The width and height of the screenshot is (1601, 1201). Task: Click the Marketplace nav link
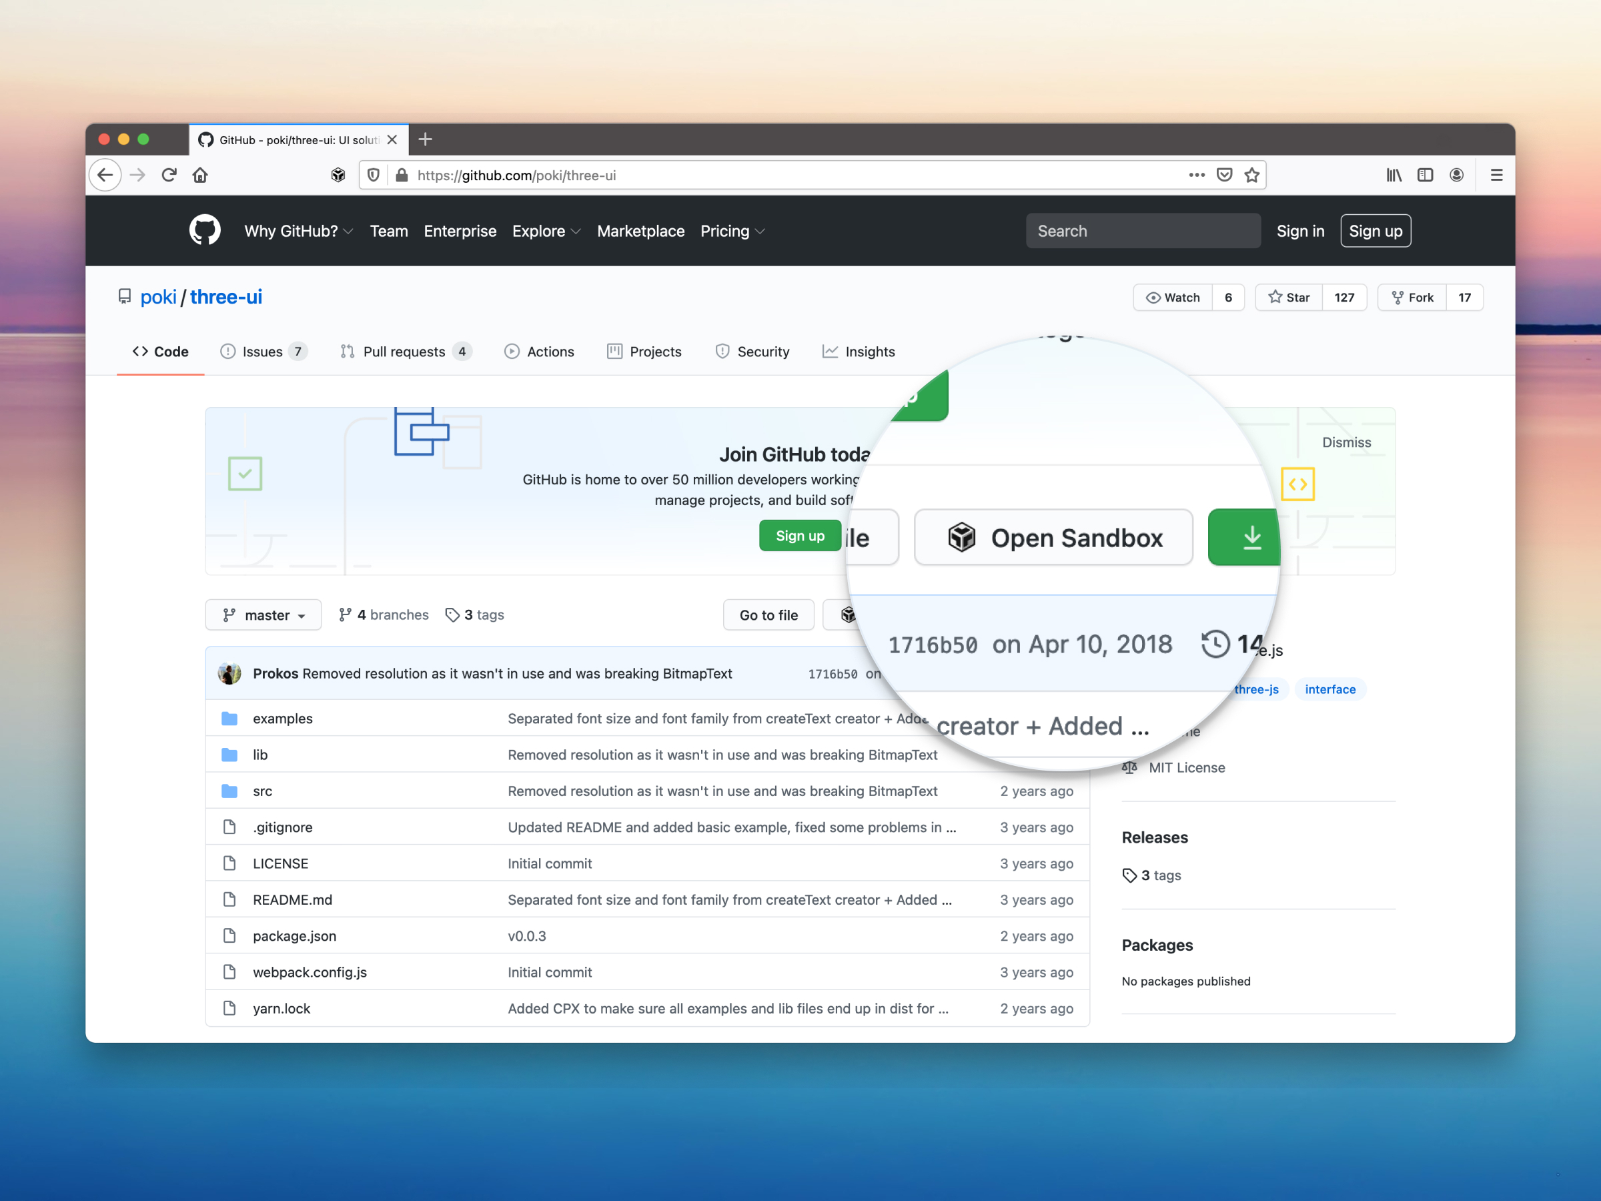[640, 231]
